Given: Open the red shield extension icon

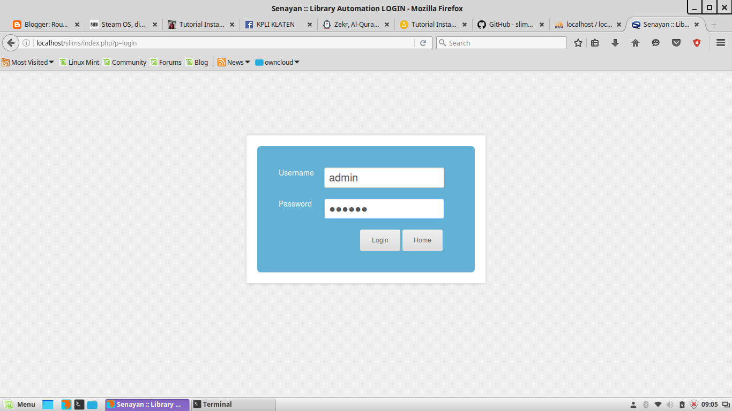Looking at the screenshot, I should 697,43.
